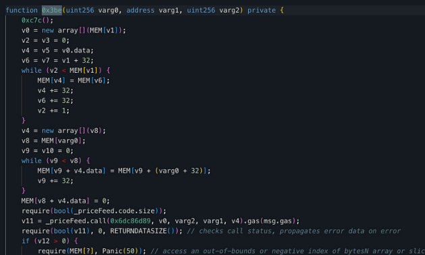
Task: Click the 0xc7c() function call
Action: (37, 20)
